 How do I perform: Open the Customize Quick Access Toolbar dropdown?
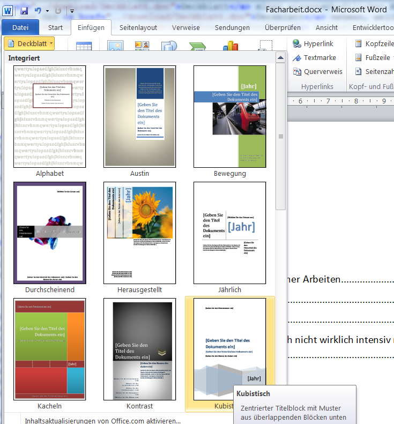click(72, 11)
